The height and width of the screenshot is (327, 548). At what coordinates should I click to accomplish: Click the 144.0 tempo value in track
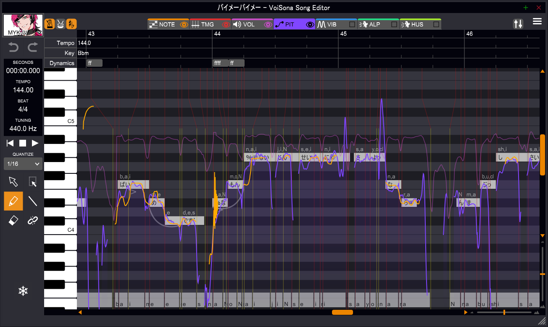(84, 43)
